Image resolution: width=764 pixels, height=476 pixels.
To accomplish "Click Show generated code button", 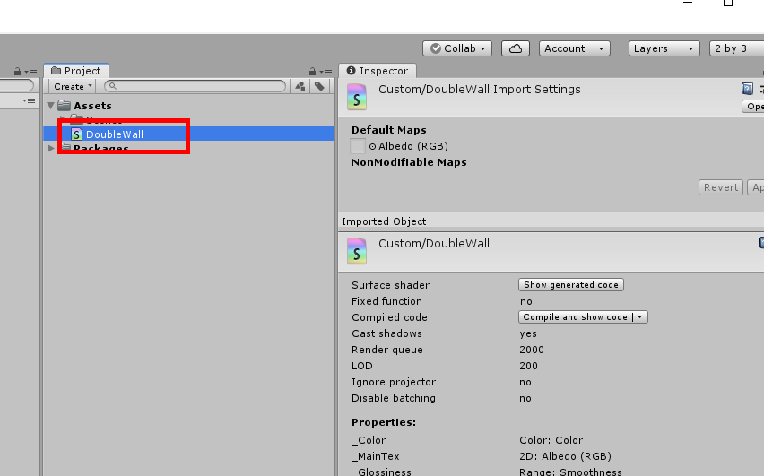I will (x=571, y=284).
